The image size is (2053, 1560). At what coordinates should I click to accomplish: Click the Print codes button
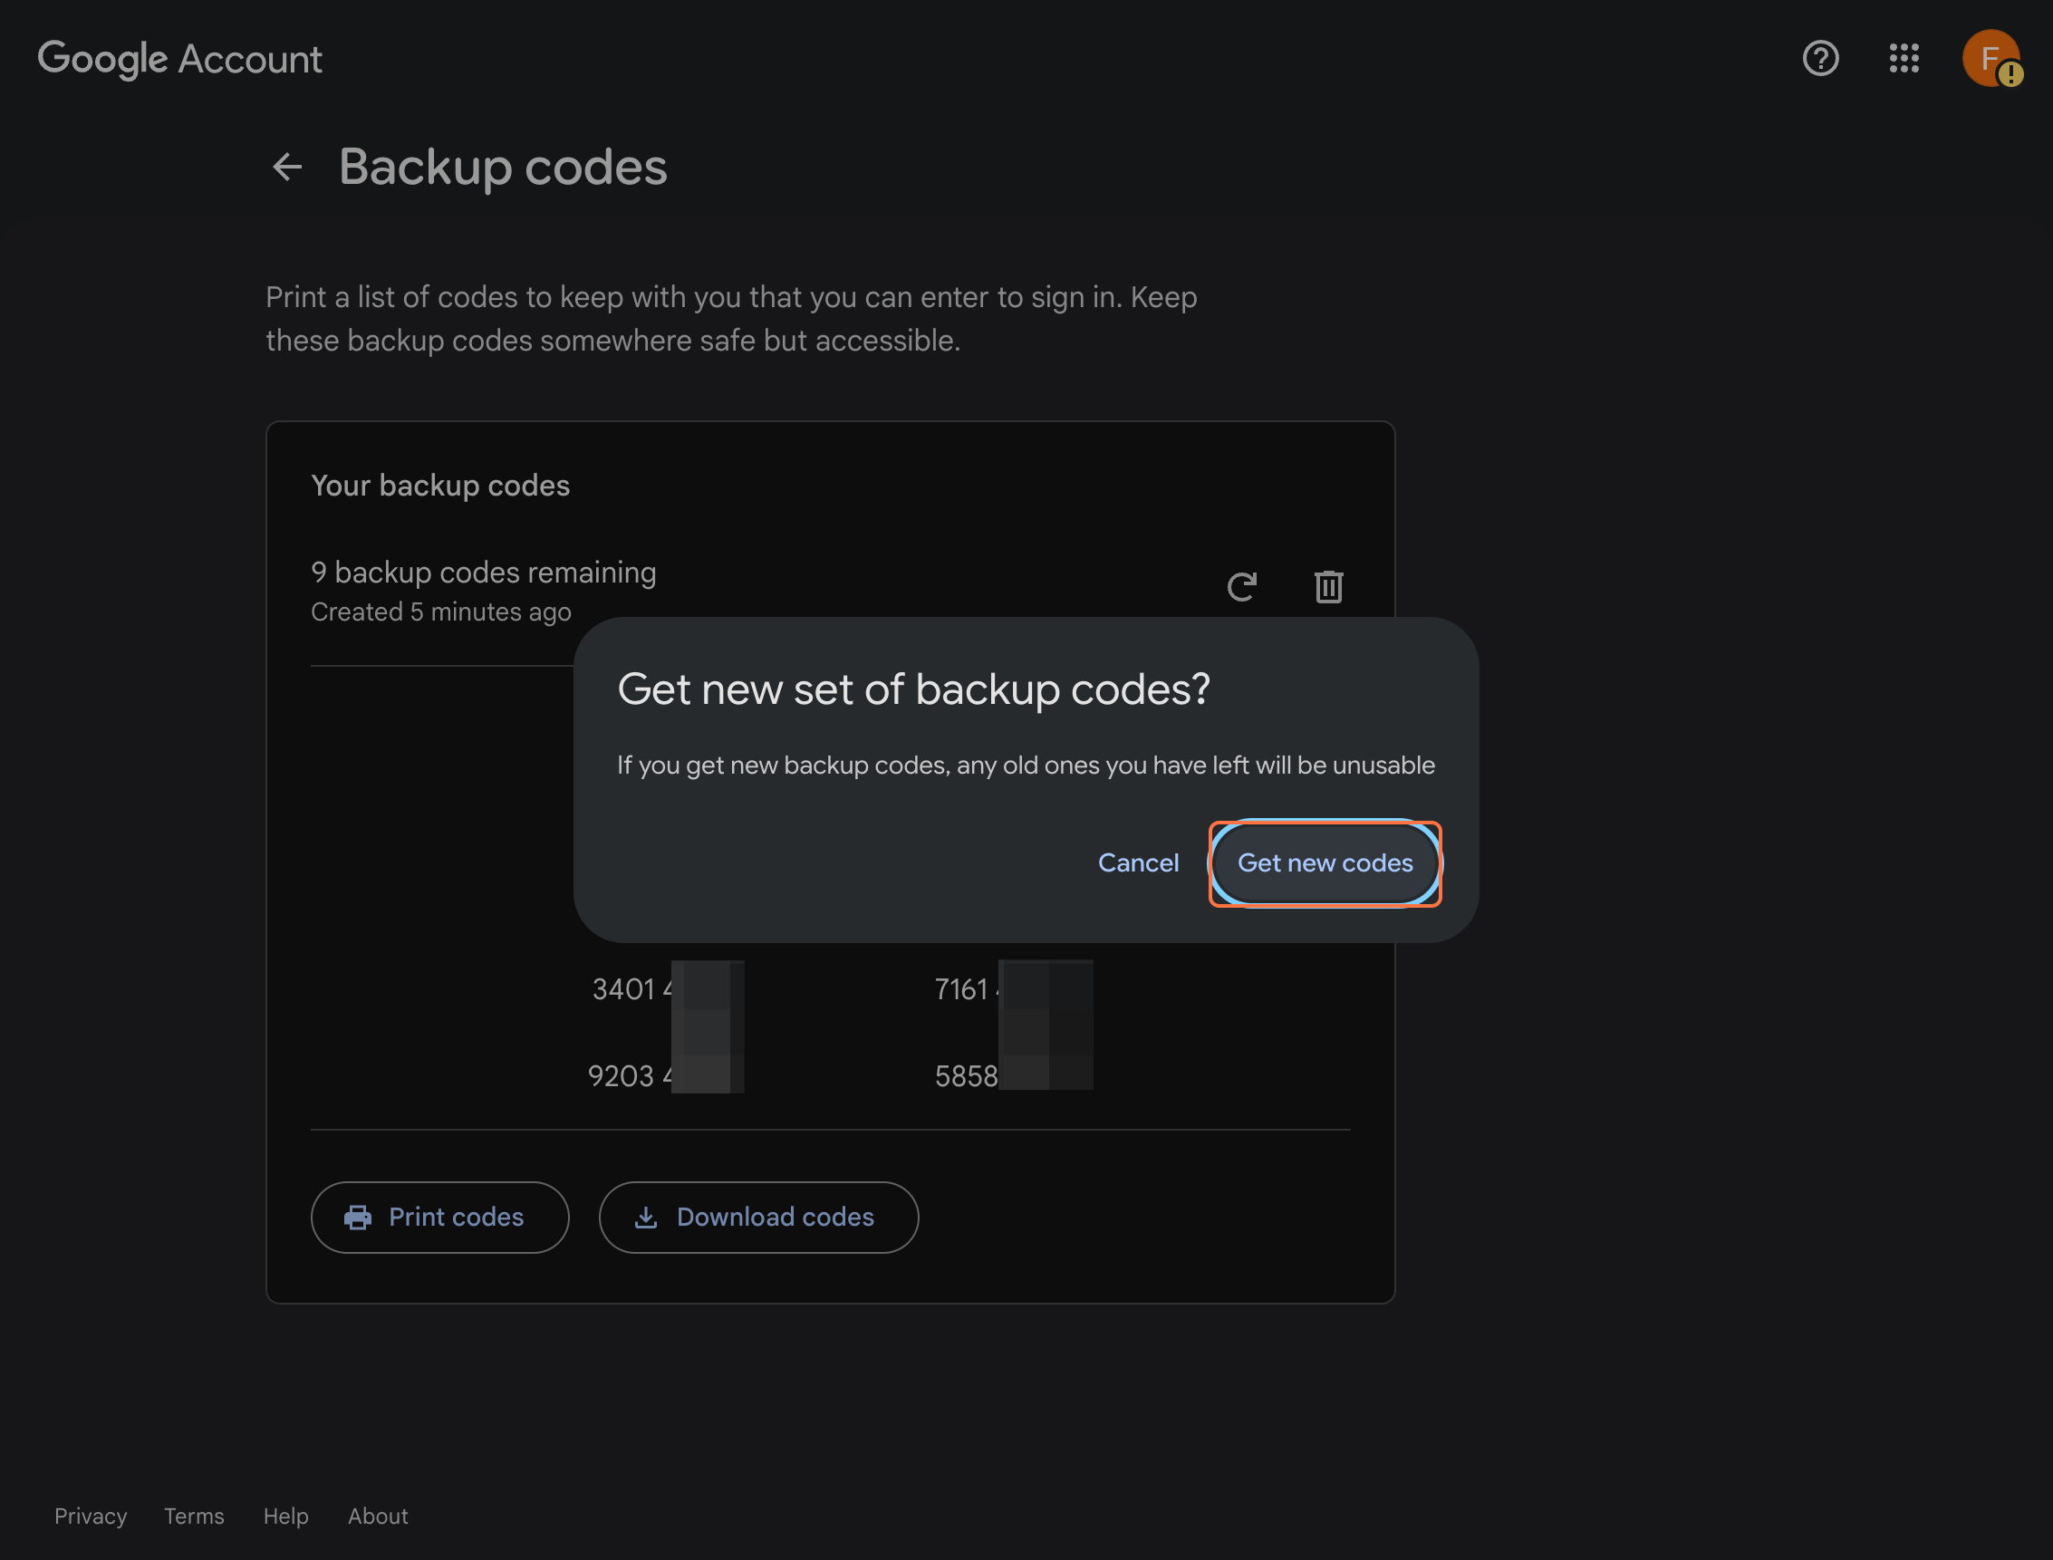coord(440,1217)
